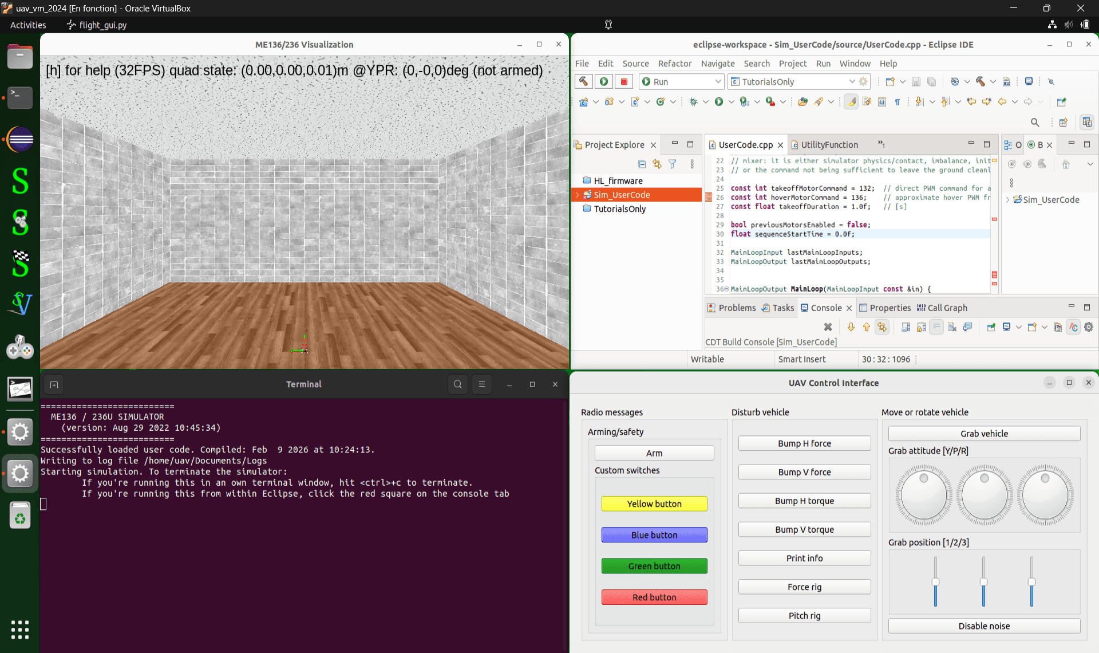Click the Pin Console icon
The height and width of the screenshot is (653, 1099).
click(x=991, y=327)
